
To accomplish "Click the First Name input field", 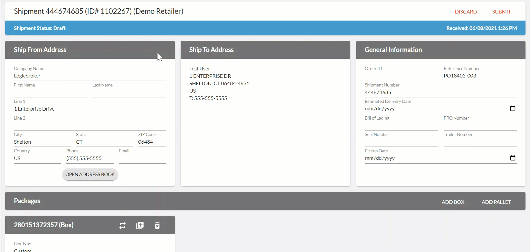I will click(x=51, y=93).
